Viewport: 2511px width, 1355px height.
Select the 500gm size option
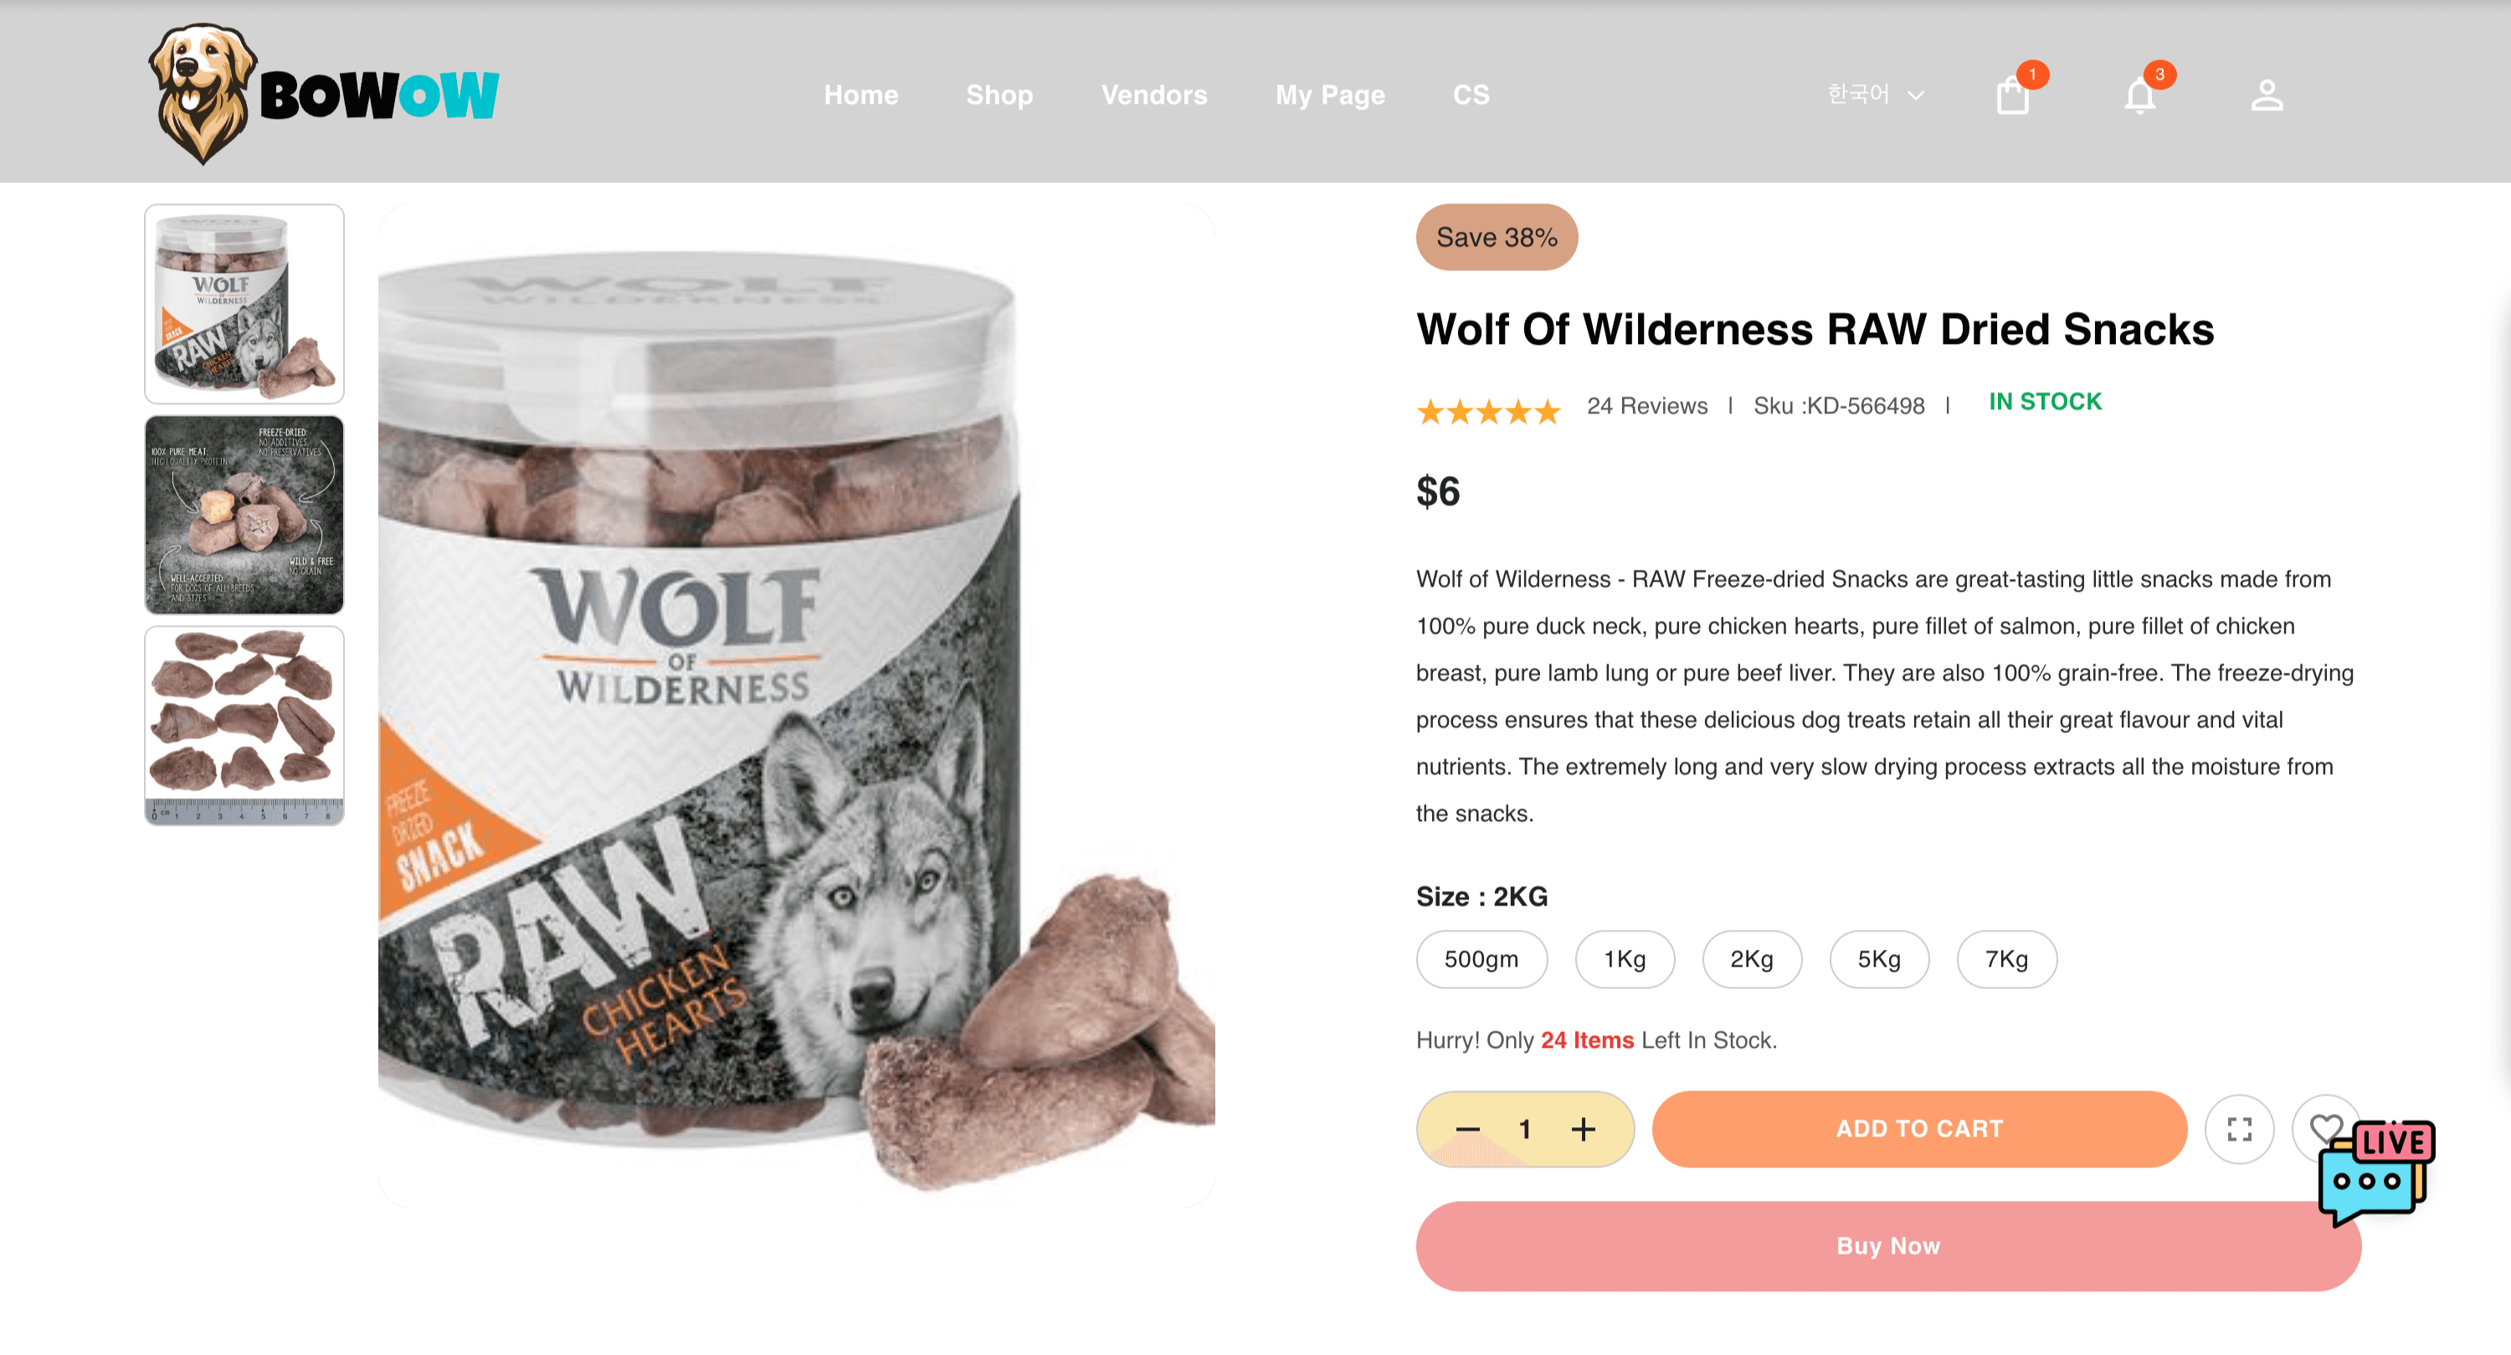pyautogui.click(x=1481, y=959)
